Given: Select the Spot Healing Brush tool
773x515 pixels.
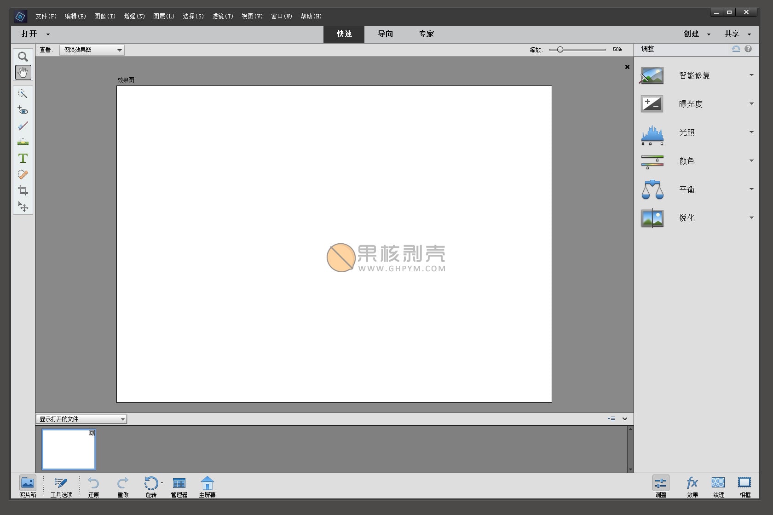Looking at the screenshot, I should [x=23, y=174].
